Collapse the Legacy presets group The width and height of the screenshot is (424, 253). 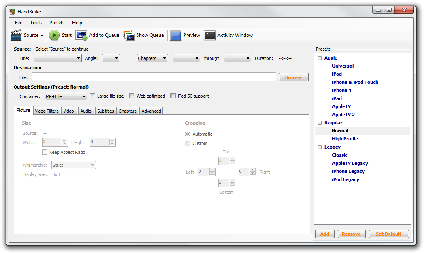320,147
